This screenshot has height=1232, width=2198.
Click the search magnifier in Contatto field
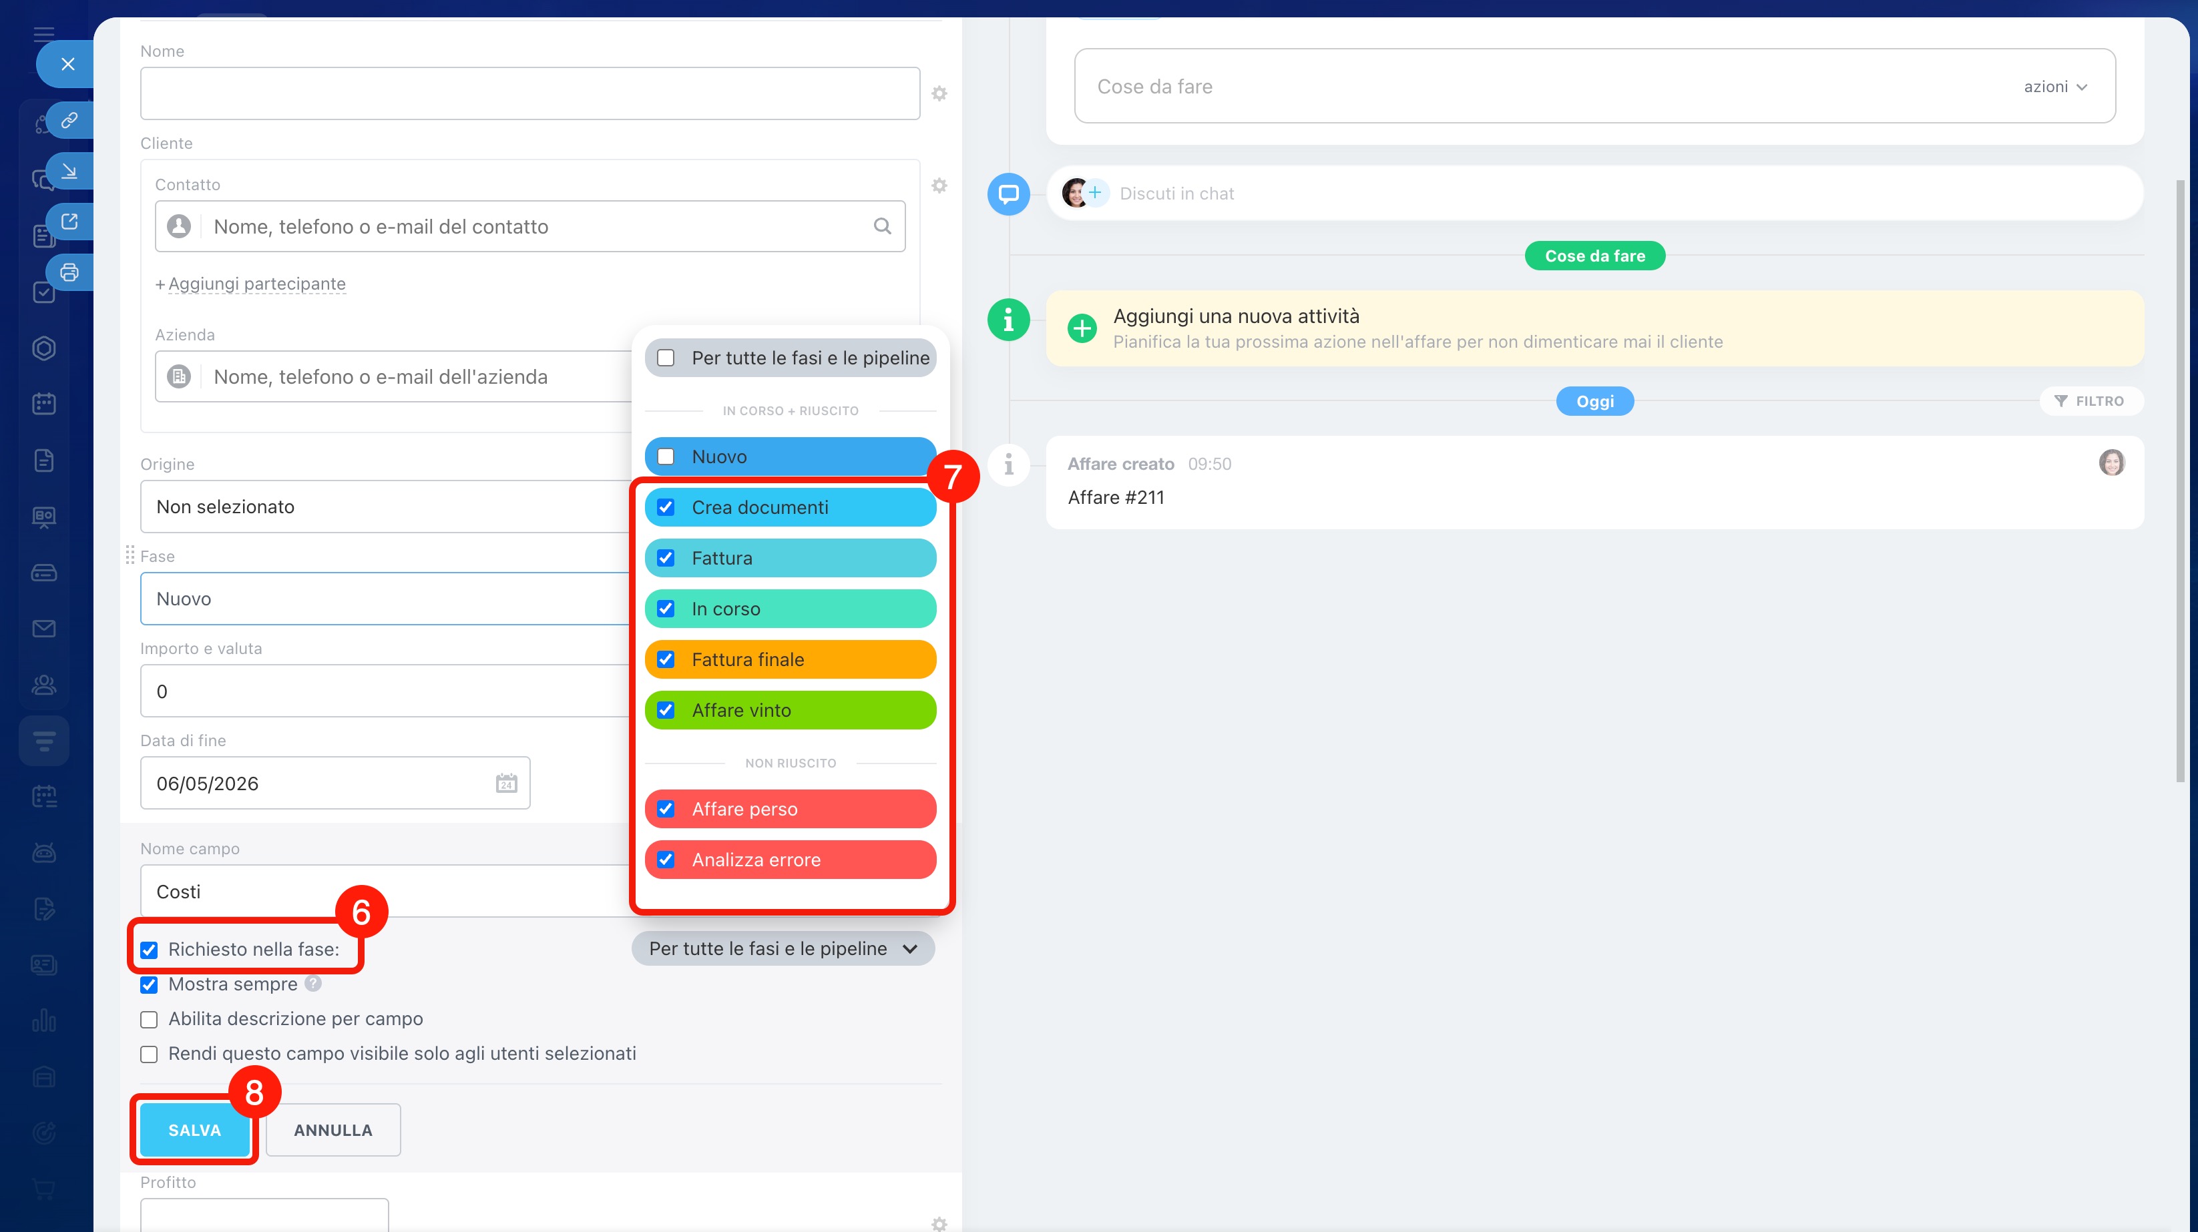tap(882, 226)
